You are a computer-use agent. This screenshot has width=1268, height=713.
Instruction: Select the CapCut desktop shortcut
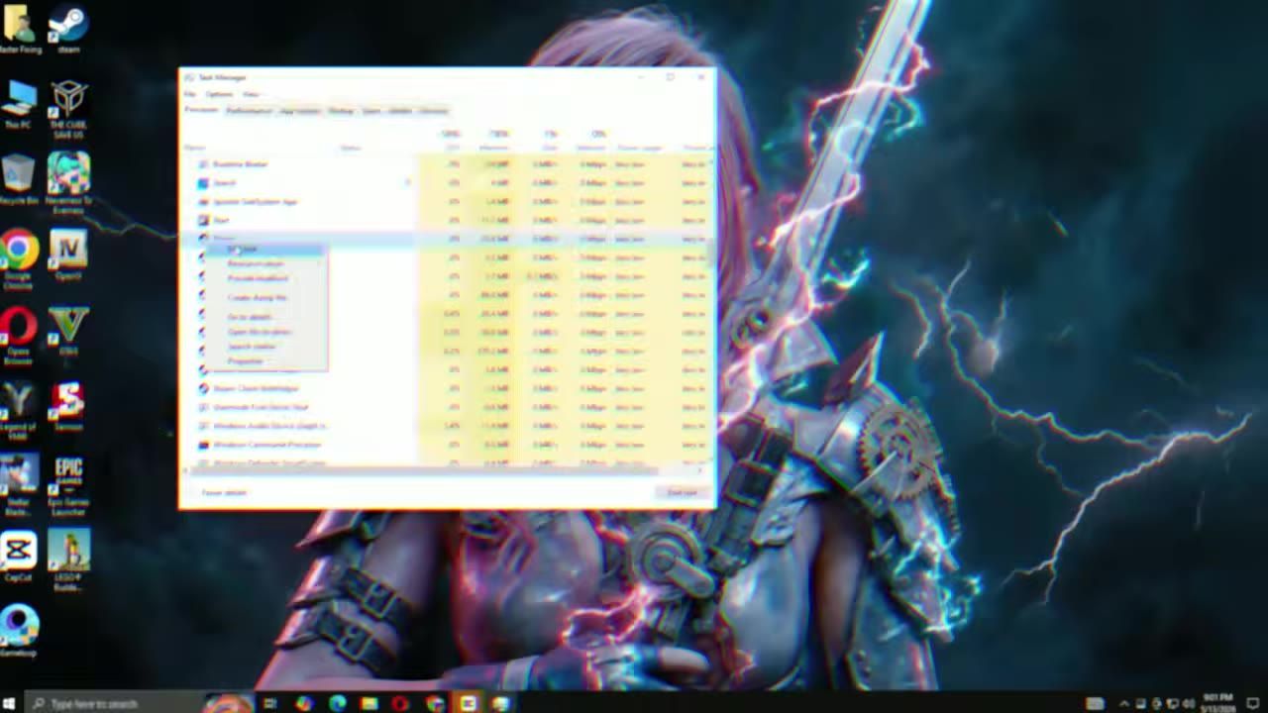[x=19, y=557]
